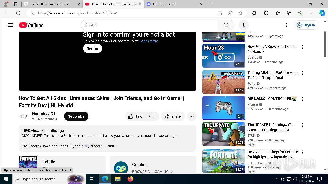The image size is (328, 184).
Task: Open How Many VBucks video thumbnail
Action: point(224,56)
